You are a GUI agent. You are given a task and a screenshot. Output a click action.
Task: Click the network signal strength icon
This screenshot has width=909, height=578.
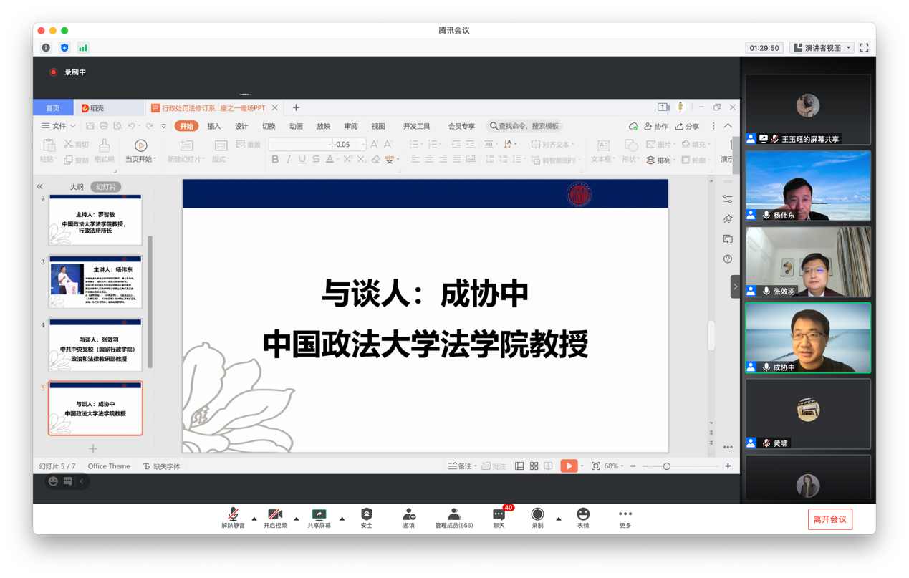(83, 48)
